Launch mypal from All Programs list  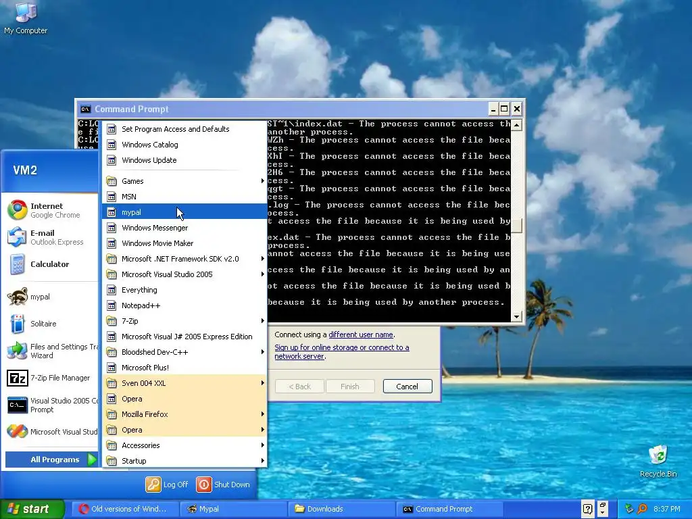pyautogui.click(x=184, y=212)
